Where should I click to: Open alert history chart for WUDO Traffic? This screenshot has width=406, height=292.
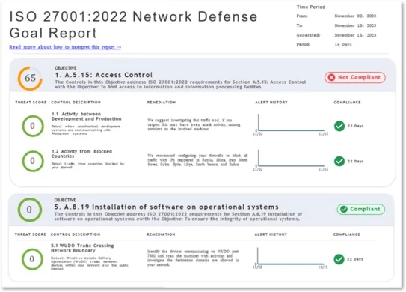(x=290, y=258)
